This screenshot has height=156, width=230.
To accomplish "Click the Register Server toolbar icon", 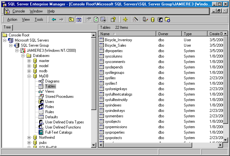I will [145, 19].
